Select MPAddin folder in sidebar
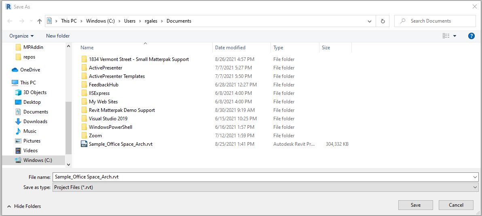The width and height of the screenshot is (482, 216). click(34, 47)
